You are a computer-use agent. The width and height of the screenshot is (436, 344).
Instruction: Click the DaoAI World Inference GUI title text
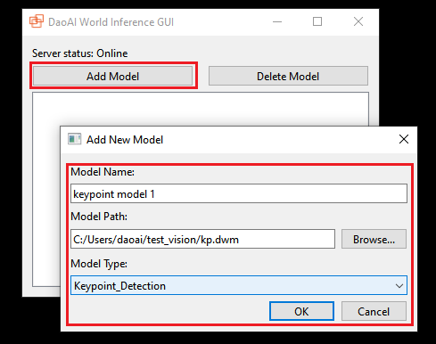point(111,22)
